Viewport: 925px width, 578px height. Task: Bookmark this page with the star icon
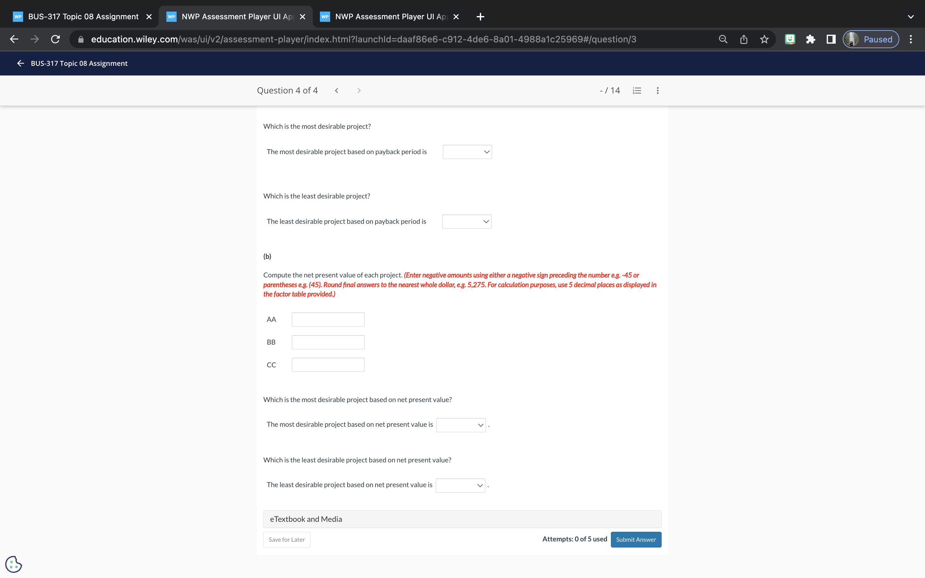coord(764,39)
